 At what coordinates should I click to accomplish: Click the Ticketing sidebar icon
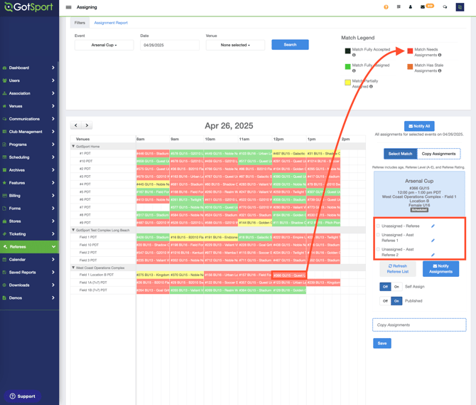coord(4,234)
